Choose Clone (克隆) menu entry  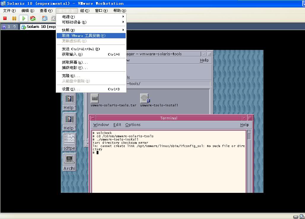pos(91,76)
